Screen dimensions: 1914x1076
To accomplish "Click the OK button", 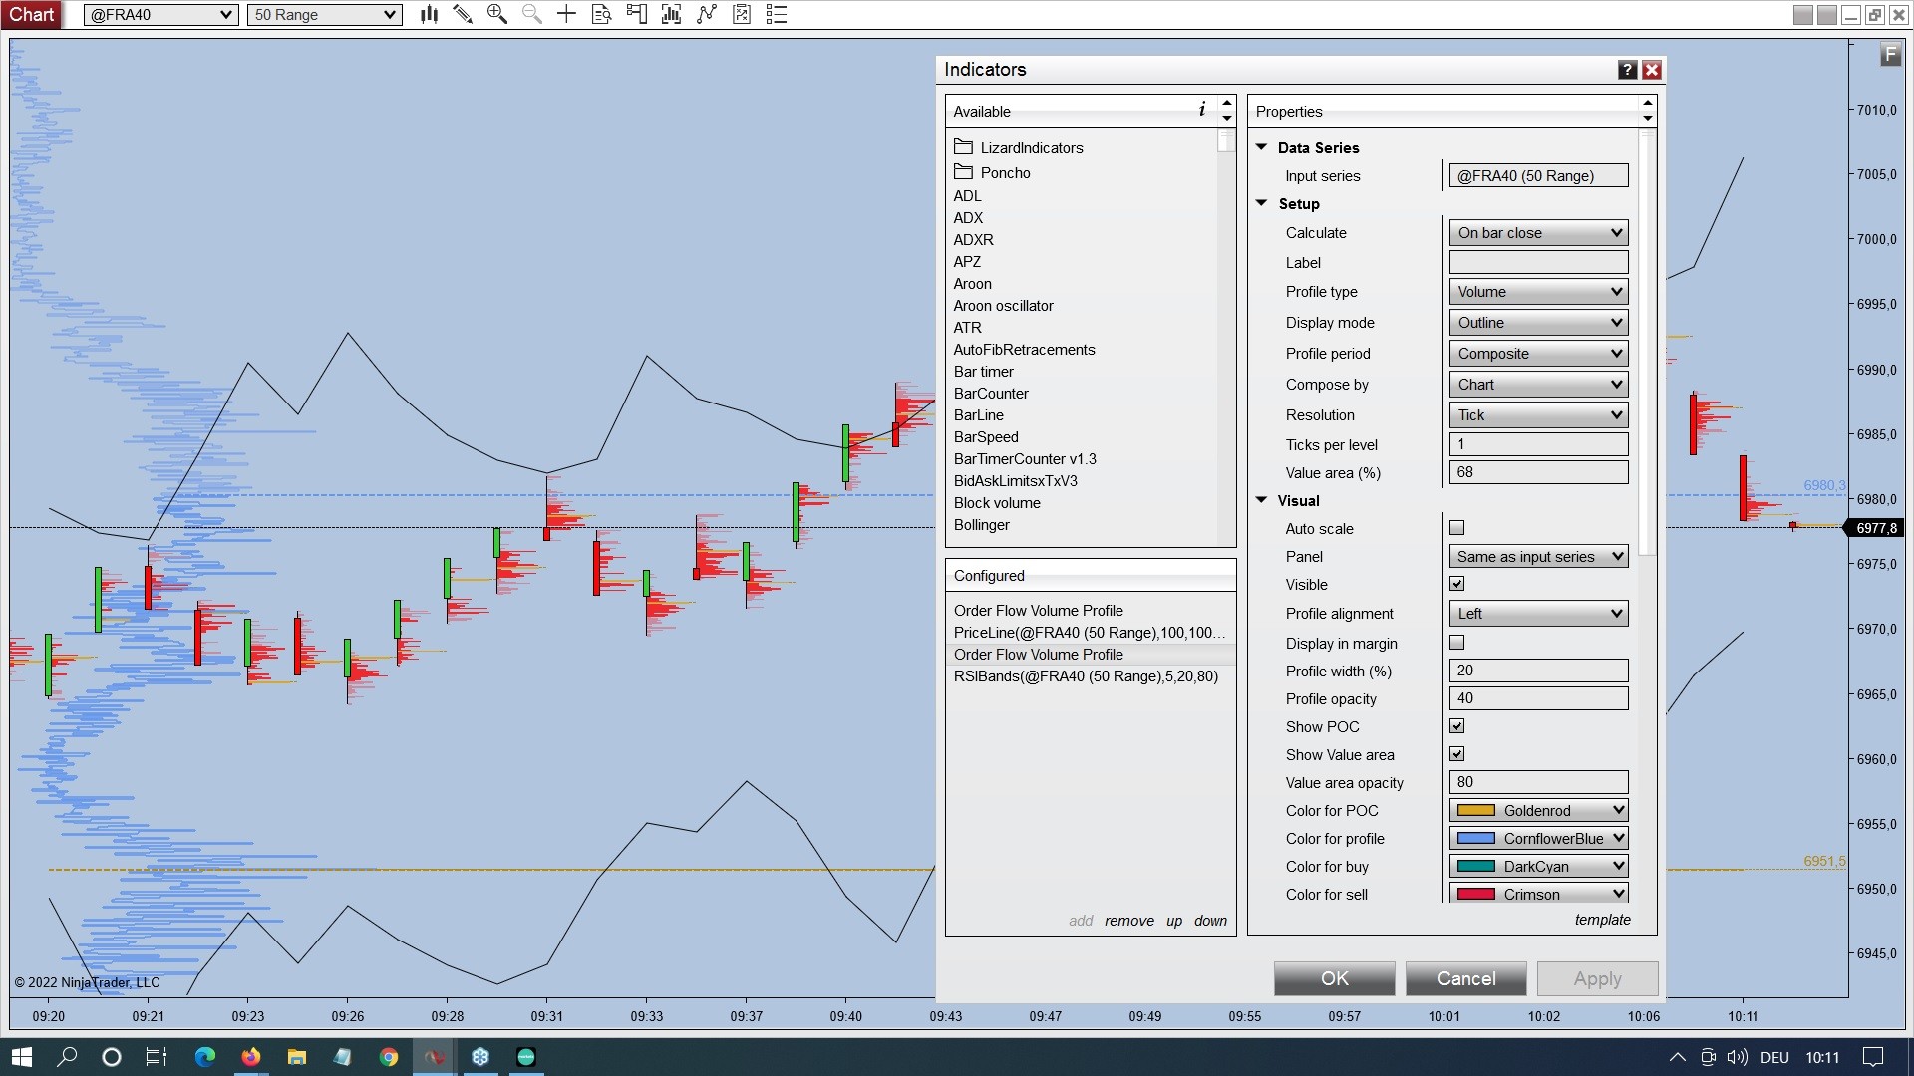I will point(1333,978).
